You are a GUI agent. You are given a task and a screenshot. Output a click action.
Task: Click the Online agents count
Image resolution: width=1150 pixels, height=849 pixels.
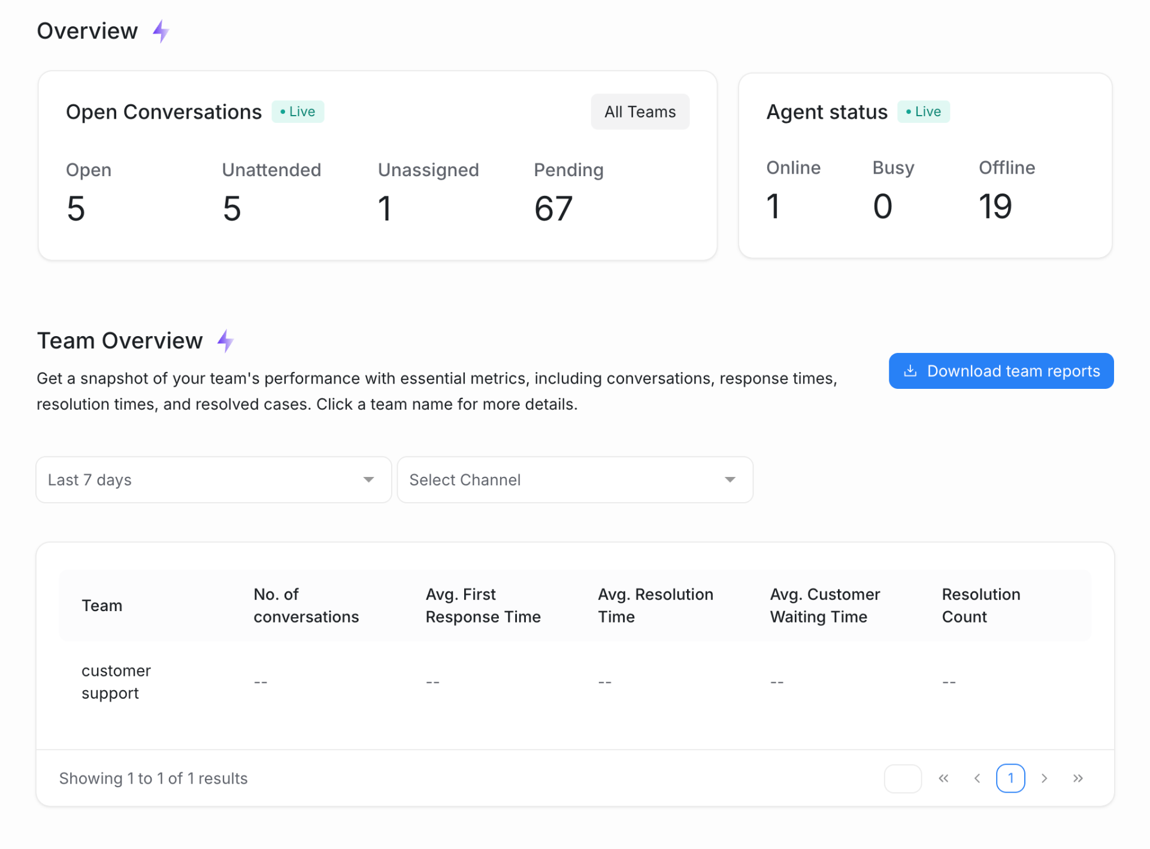coord(773,206)
